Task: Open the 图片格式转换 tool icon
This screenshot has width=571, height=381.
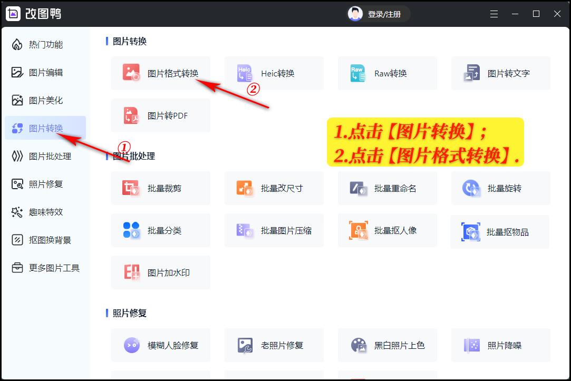Action: pyautogui.click(x=131, y=72)
